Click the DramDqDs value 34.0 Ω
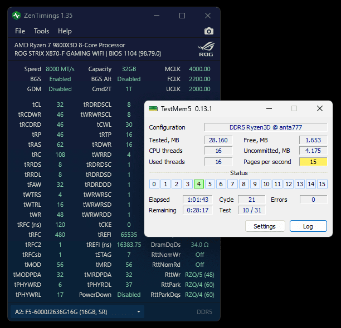 click(199, 245)
